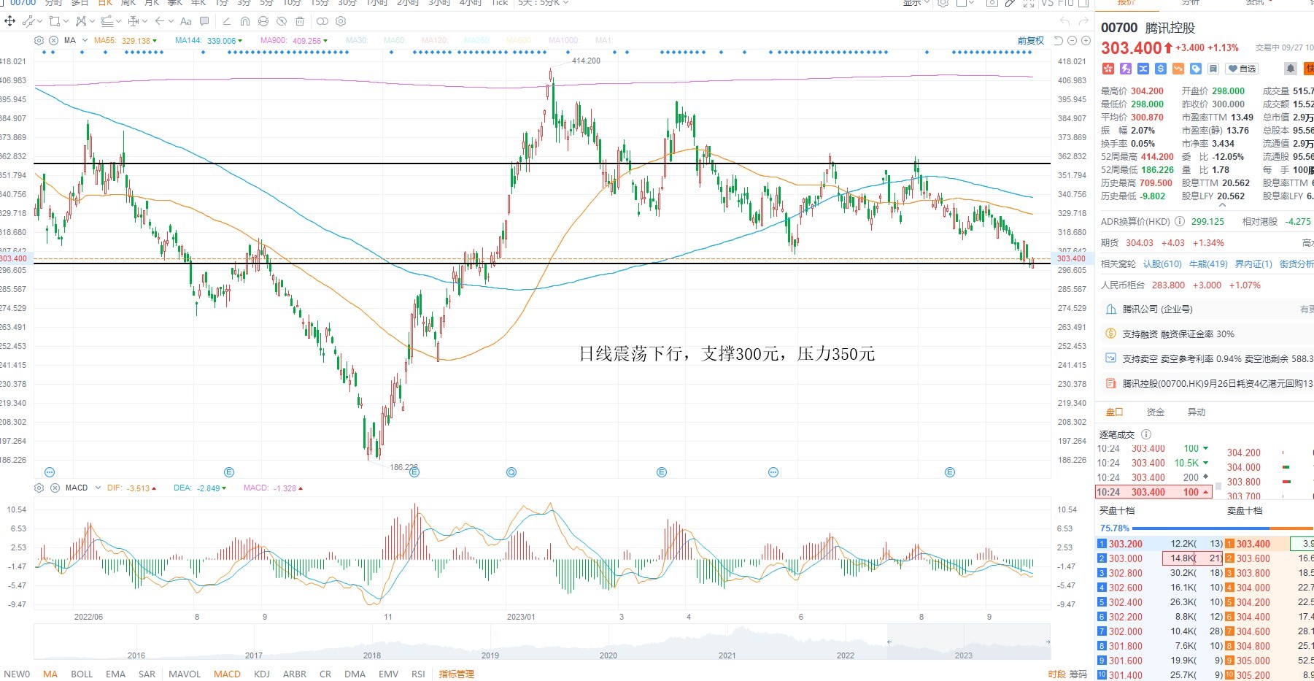Click the bid price 303.200 row
Viewport: 1314px width, 681px height.
click(x=1160, y=544)
